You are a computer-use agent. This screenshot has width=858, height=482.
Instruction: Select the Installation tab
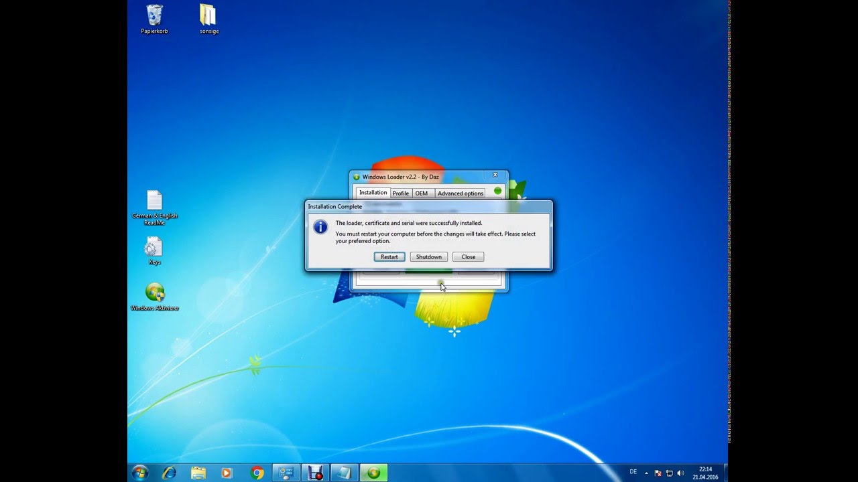coord(373,193)
